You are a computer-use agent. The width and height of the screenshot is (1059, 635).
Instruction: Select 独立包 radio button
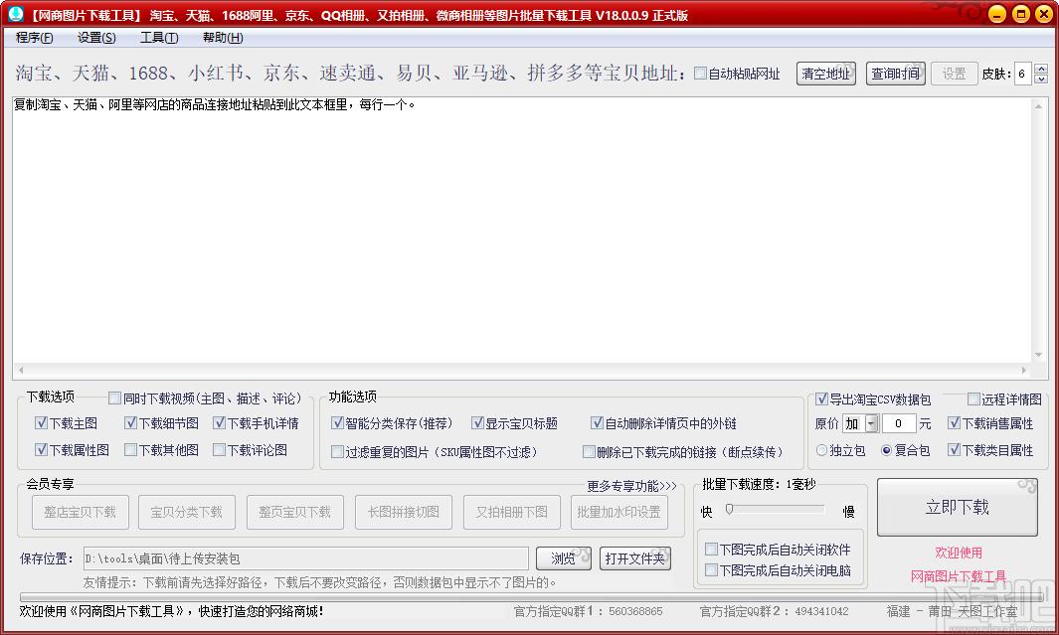[x=822, y=450]
